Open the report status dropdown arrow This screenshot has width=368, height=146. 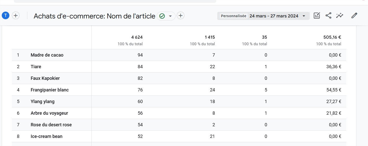point(170,16)
